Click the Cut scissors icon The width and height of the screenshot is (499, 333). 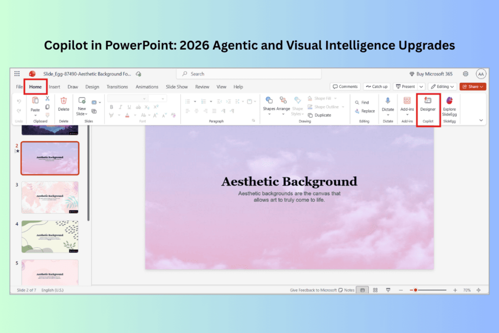pos(47,98)
